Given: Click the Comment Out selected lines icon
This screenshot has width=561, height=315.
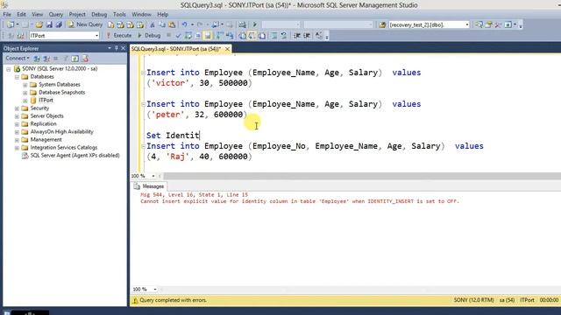Looking at the screenshot, I should point(274,36).
